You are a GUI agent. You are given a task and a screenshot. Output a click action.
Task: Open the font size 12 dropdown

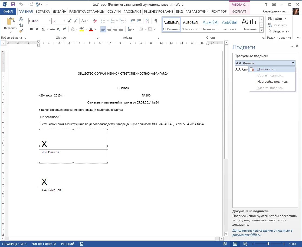click(64, 21)
